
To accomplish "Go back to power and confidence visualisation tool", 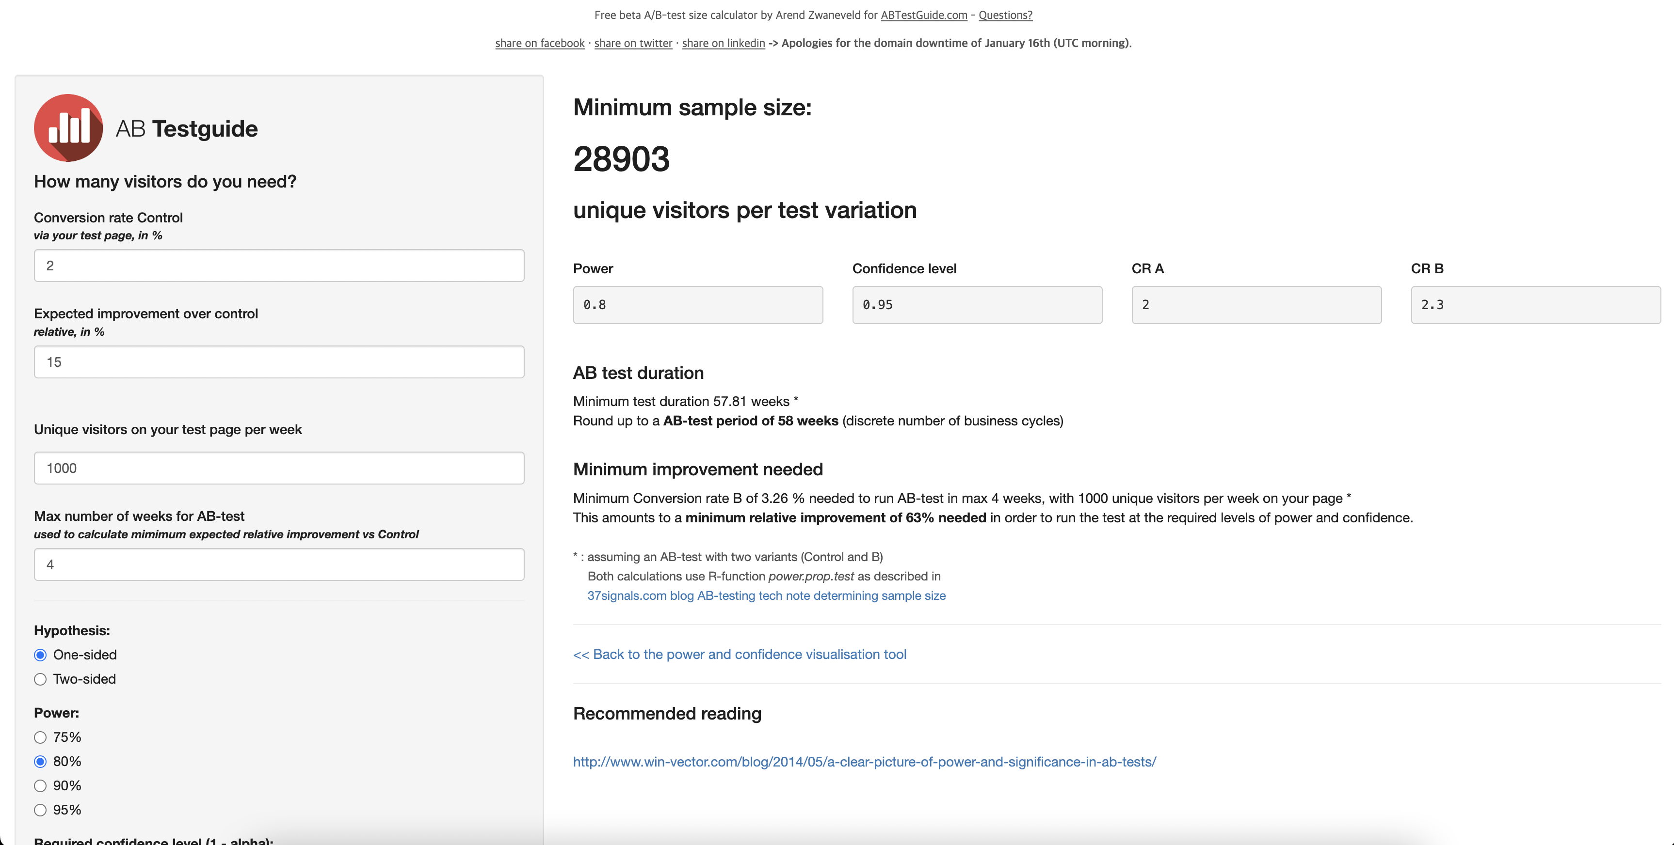I will 740,654.
